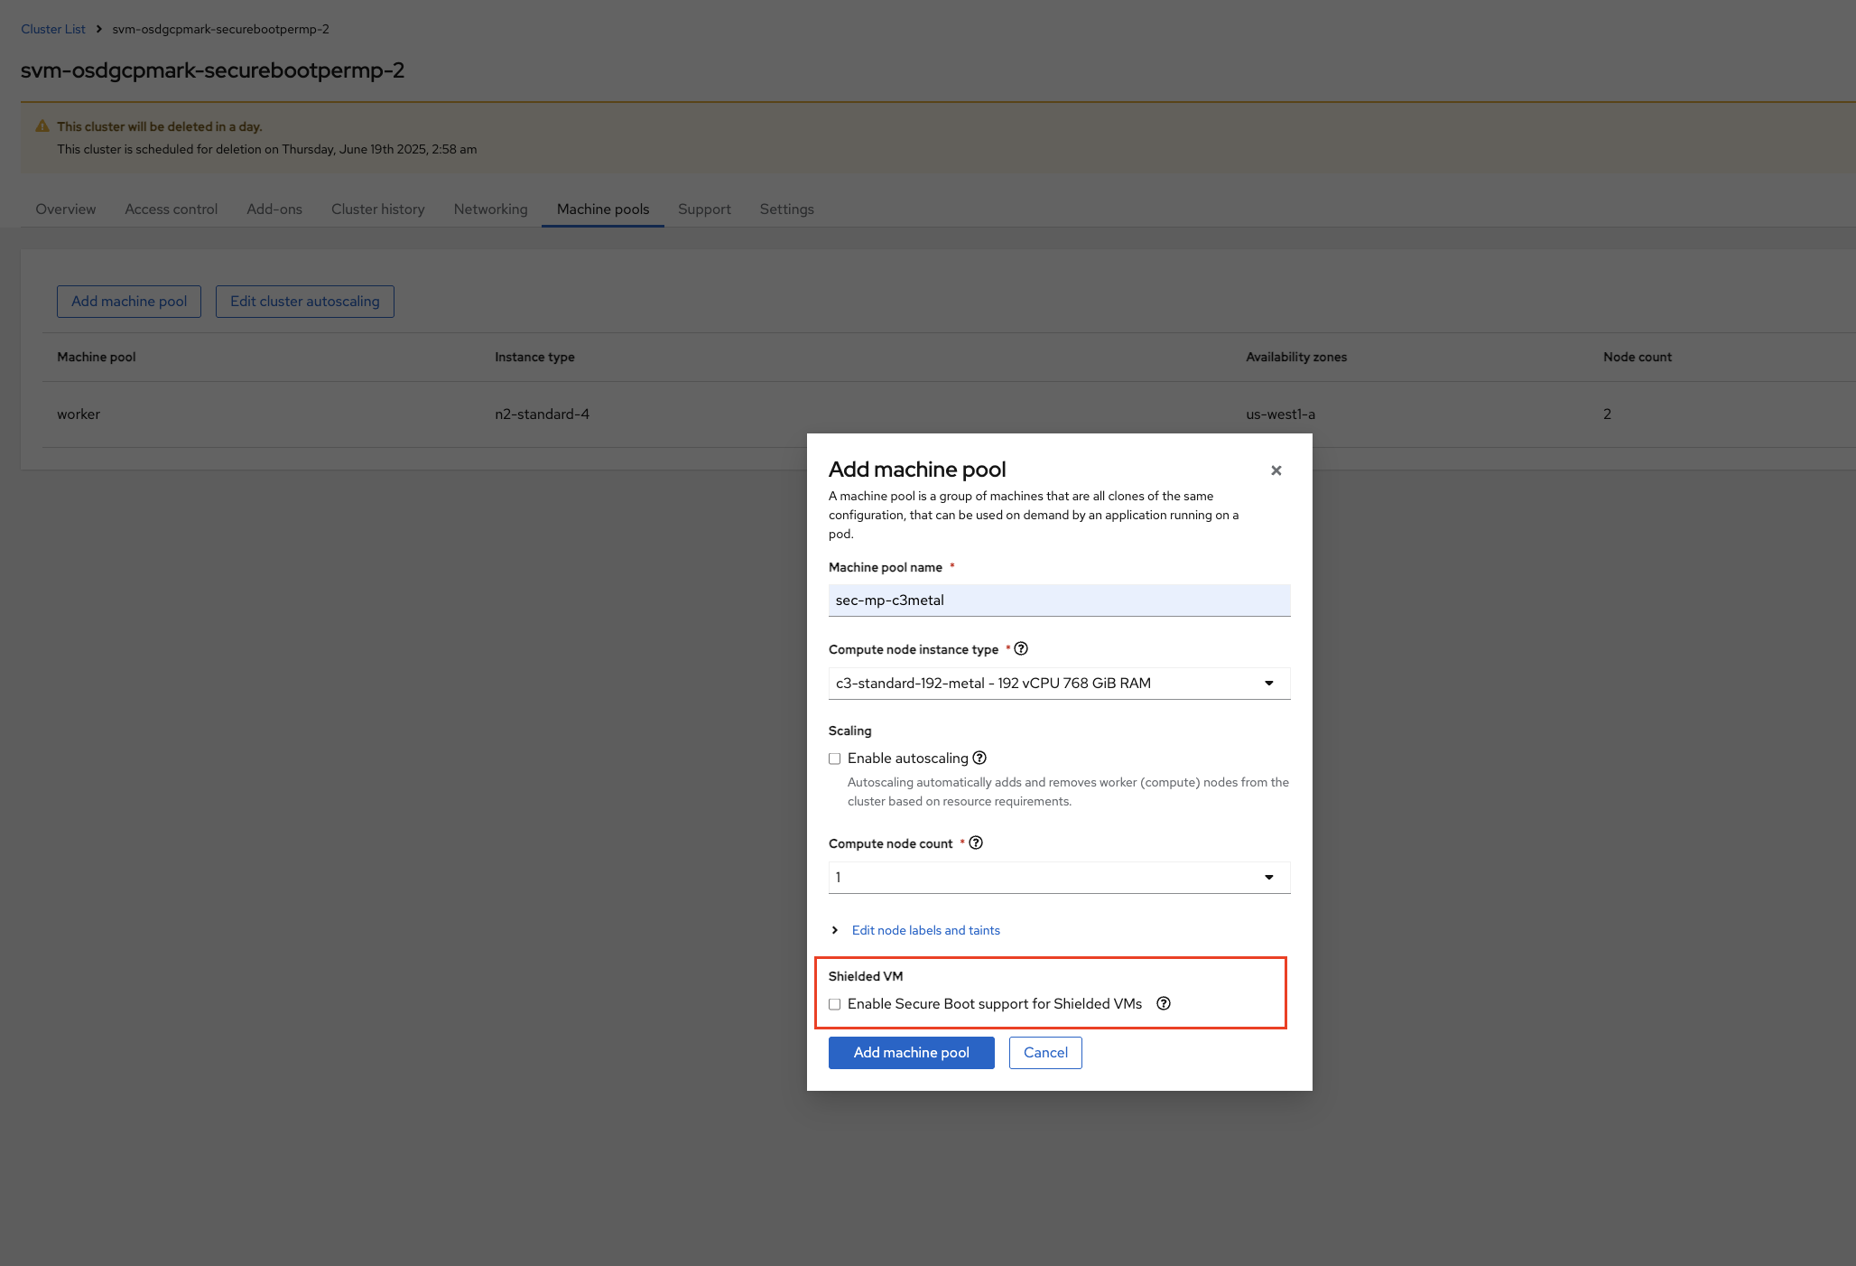Image resolution: width=1856 pixels, height=1266 pixels.
Task: Follow the Cluster List breadcrumb link
Action: tap(53, 30)
